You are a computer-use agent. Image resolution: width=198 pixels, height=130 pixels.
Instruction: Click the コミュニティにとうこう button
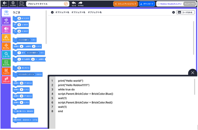(x=126, y=4)
